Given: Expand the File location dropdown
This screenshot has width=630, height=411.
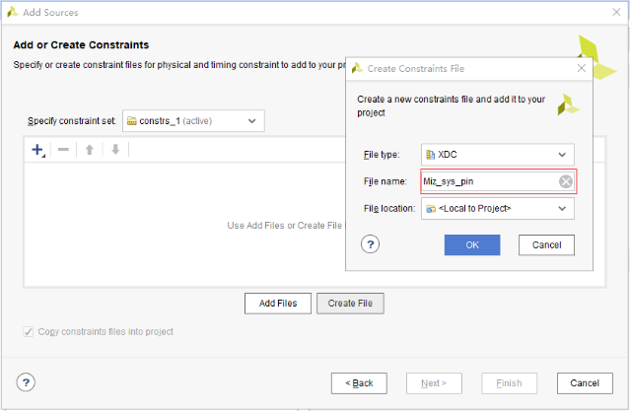Looking at the screenshot, I should point(498,209).
